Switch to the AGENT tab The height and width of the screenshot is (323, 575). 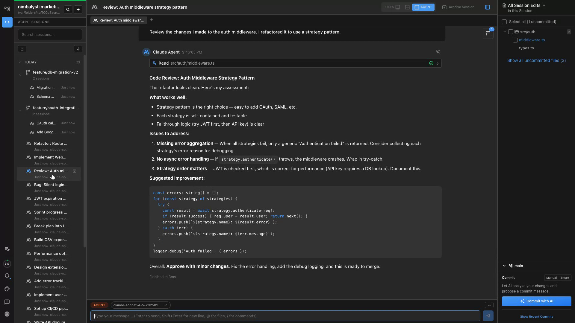click(x=423, y=7)
